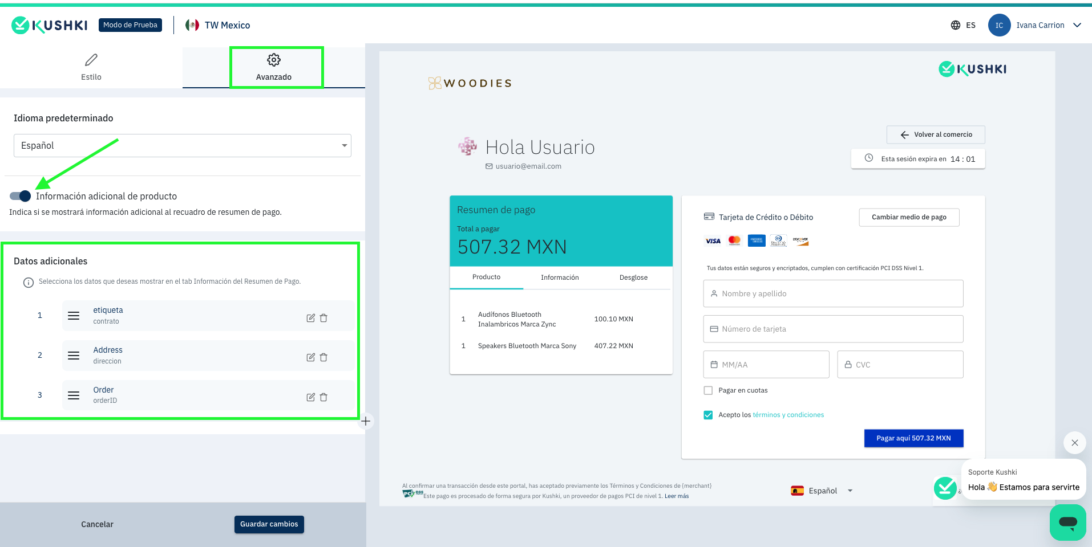Click the info icon under Datos adicionales
Screen dimensions: 1092x547
pyautogui.click(x=29, y=282)
